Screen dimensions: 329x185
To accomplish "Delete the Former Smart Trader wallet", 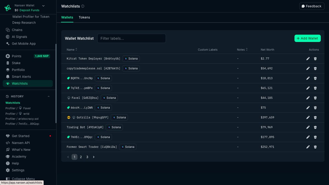I will (315, 147).
